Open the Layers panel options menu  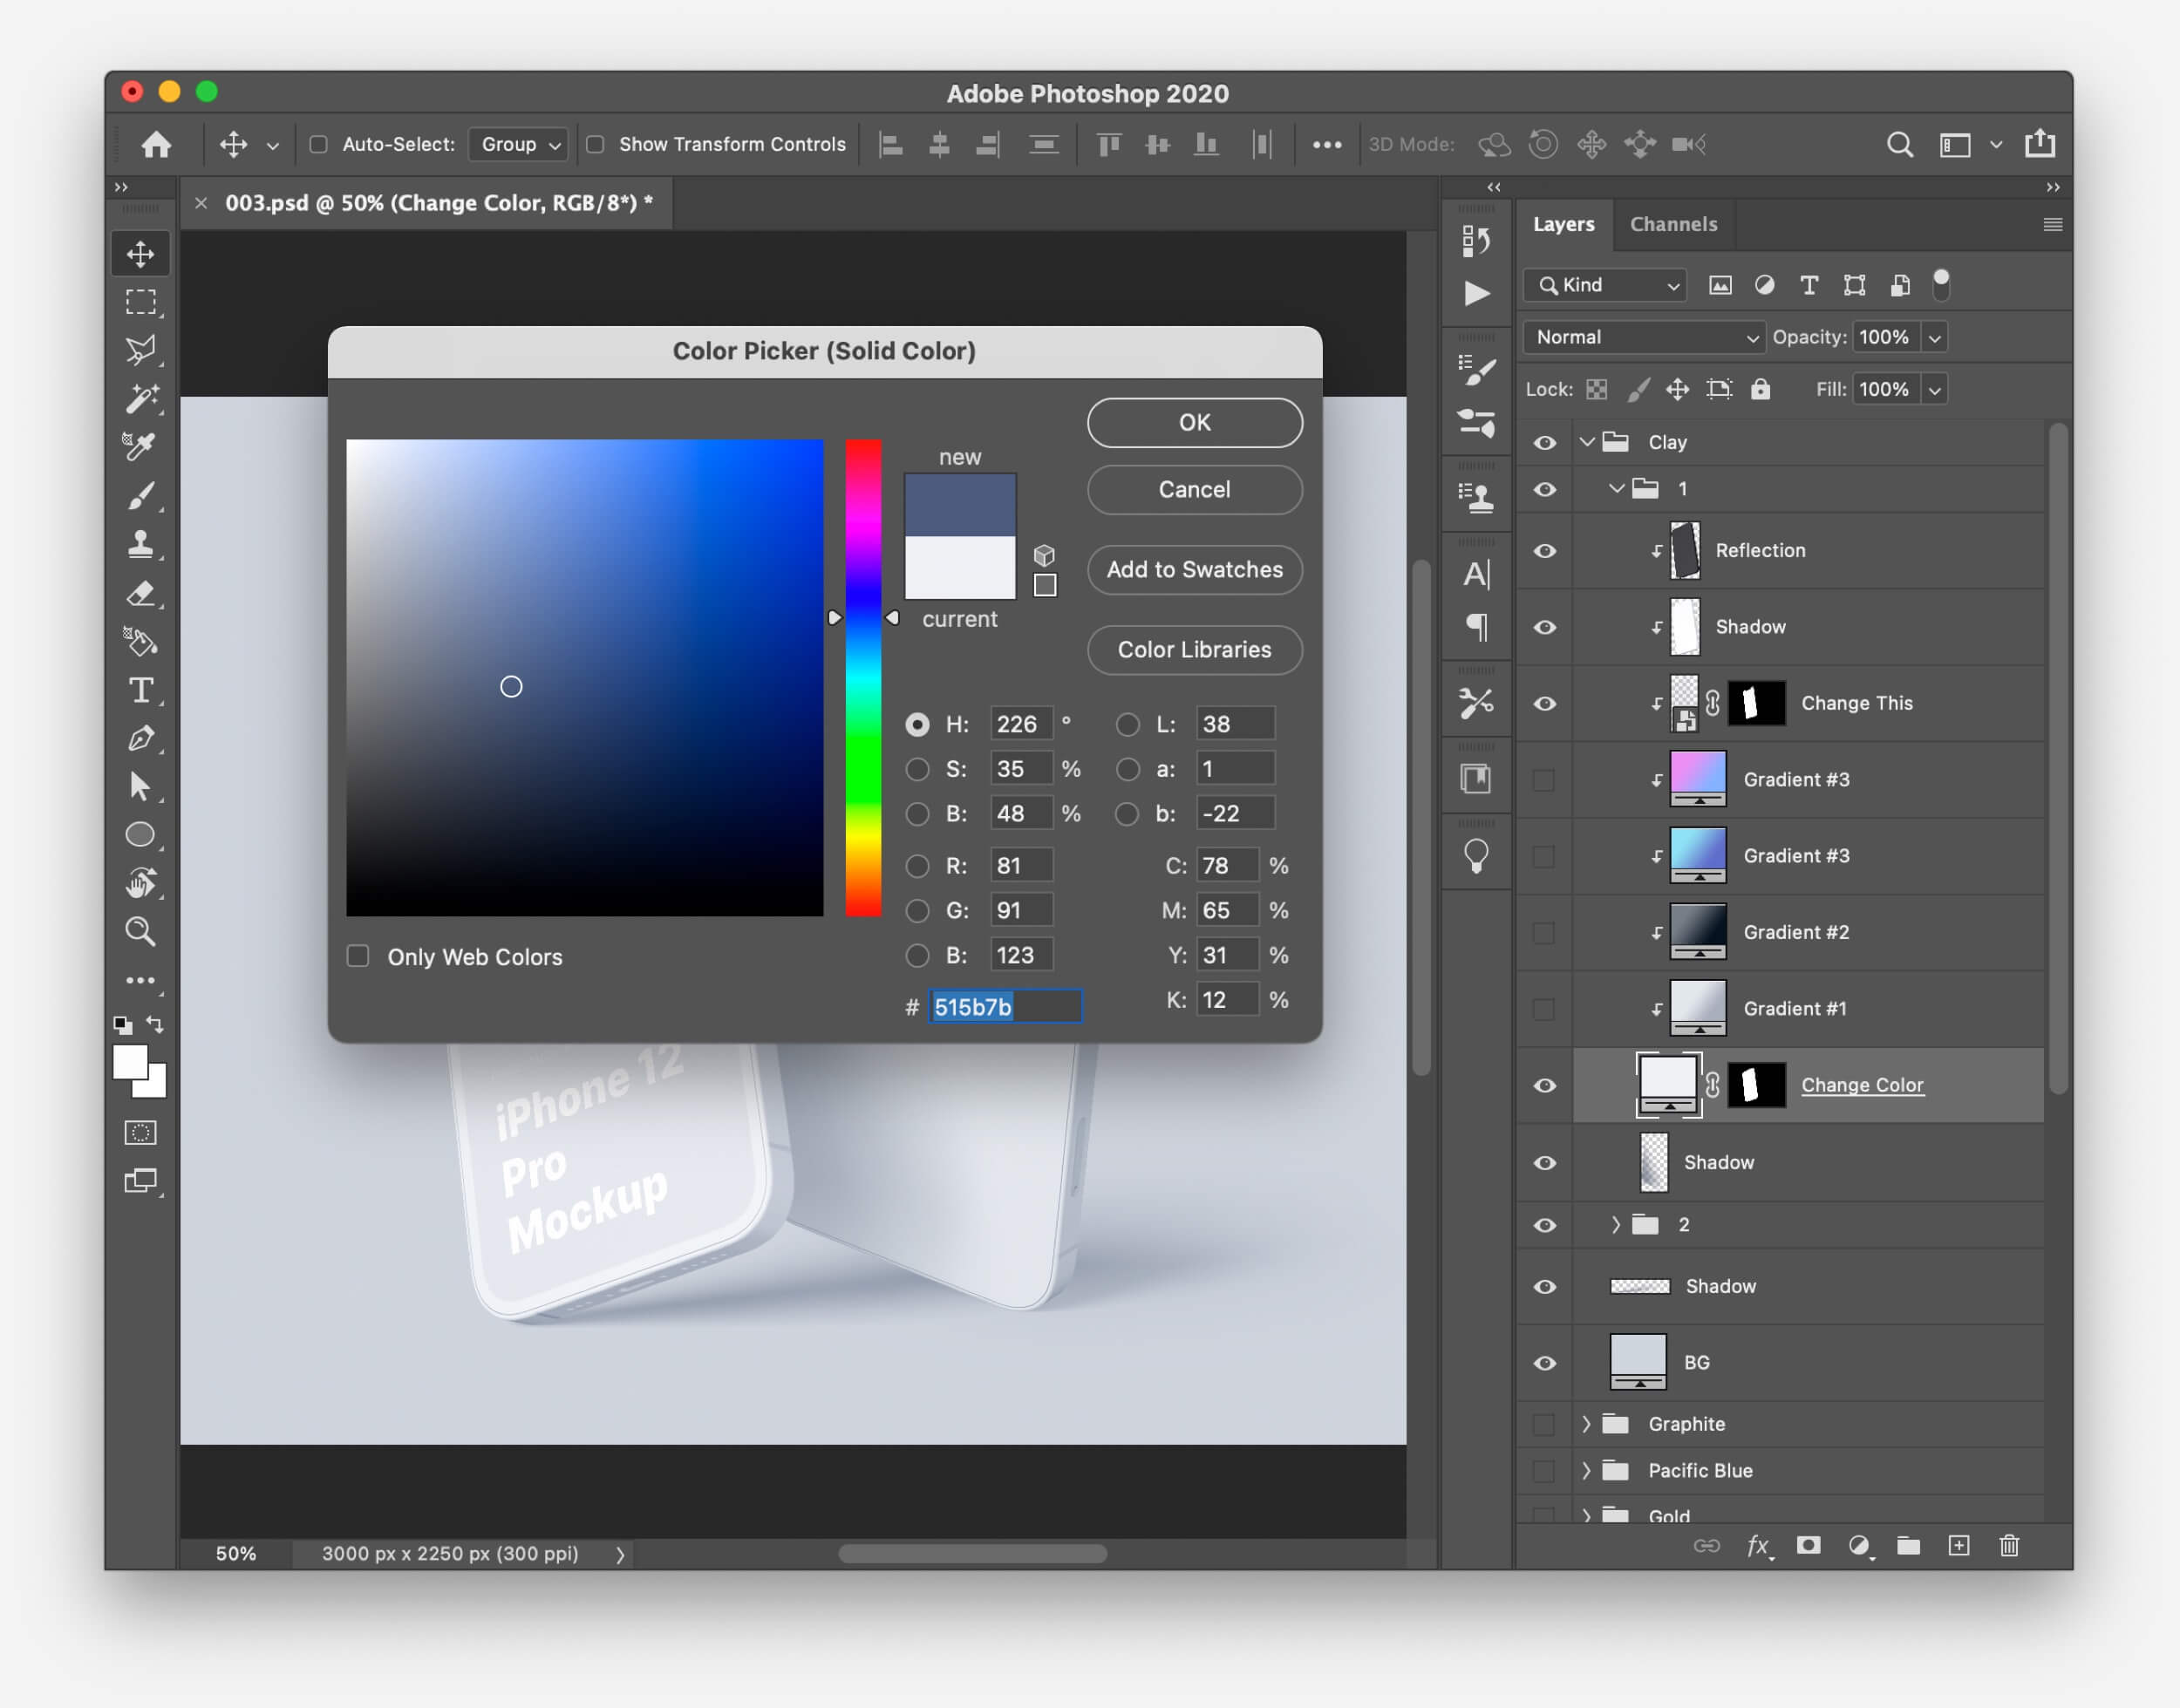coord(2052,225)
